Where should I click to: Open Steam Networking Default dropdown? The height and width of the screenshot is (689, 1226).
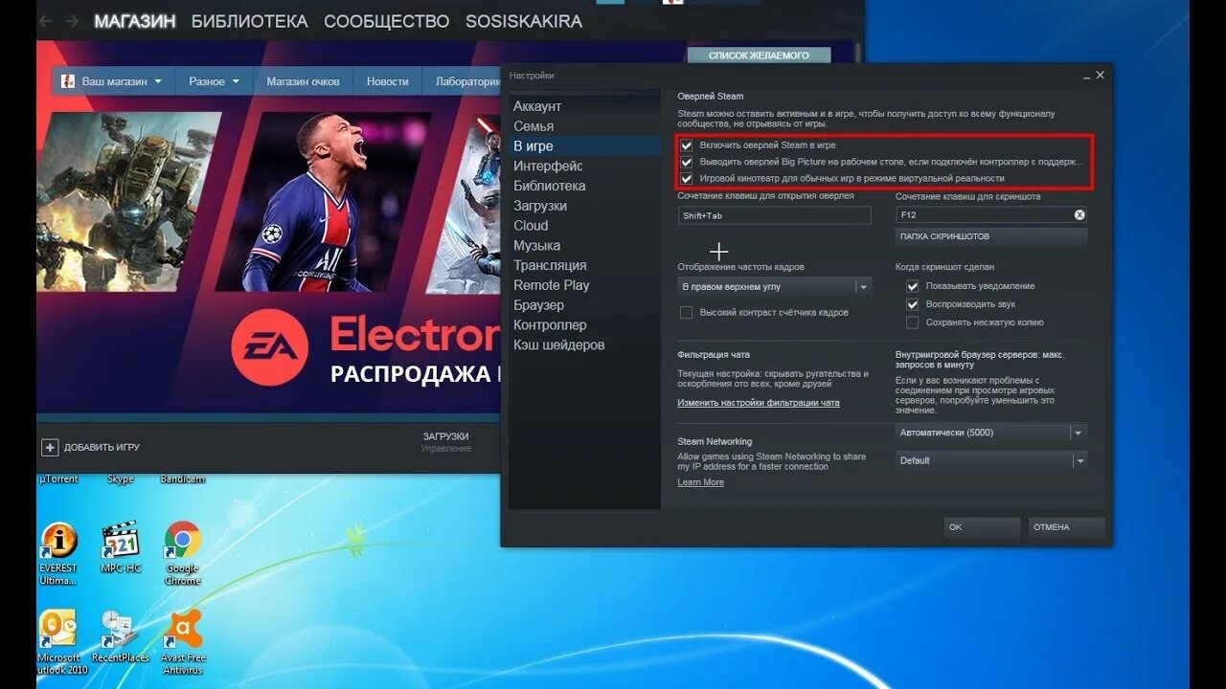pyautogui.click(x=991, y=460)
